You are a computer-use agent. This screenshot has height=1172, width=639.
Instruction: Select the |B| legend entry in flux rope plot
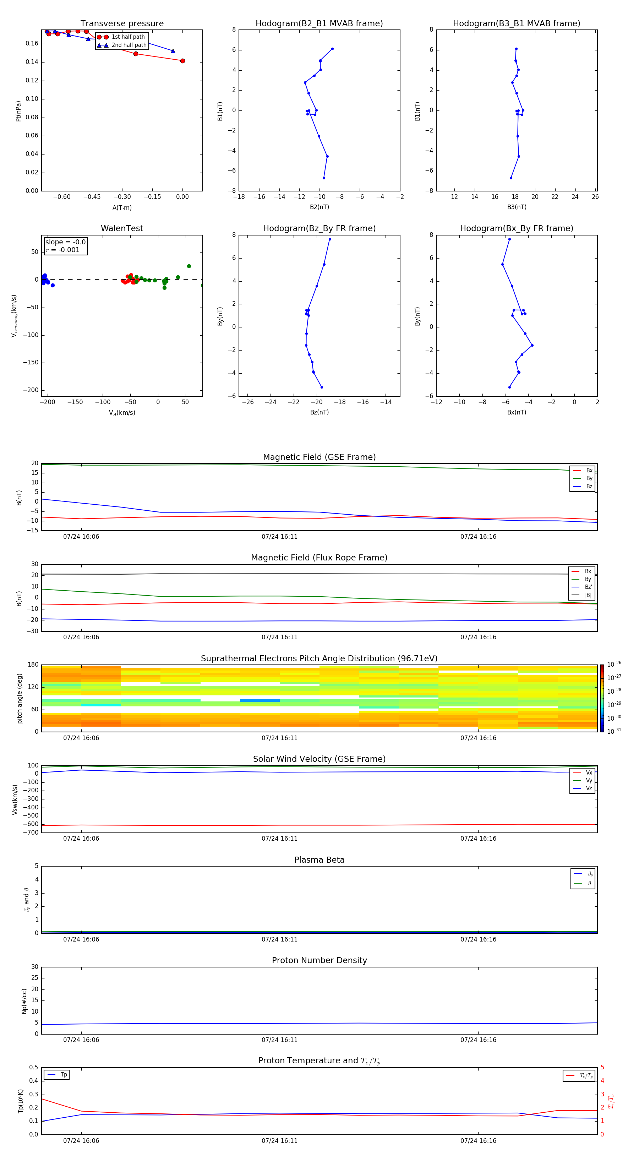(582, 595)
